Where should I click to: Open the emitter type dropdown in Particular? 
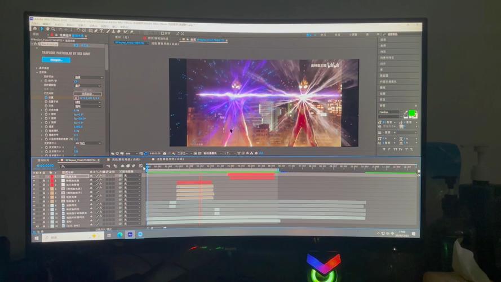click(x=87, y=86)
